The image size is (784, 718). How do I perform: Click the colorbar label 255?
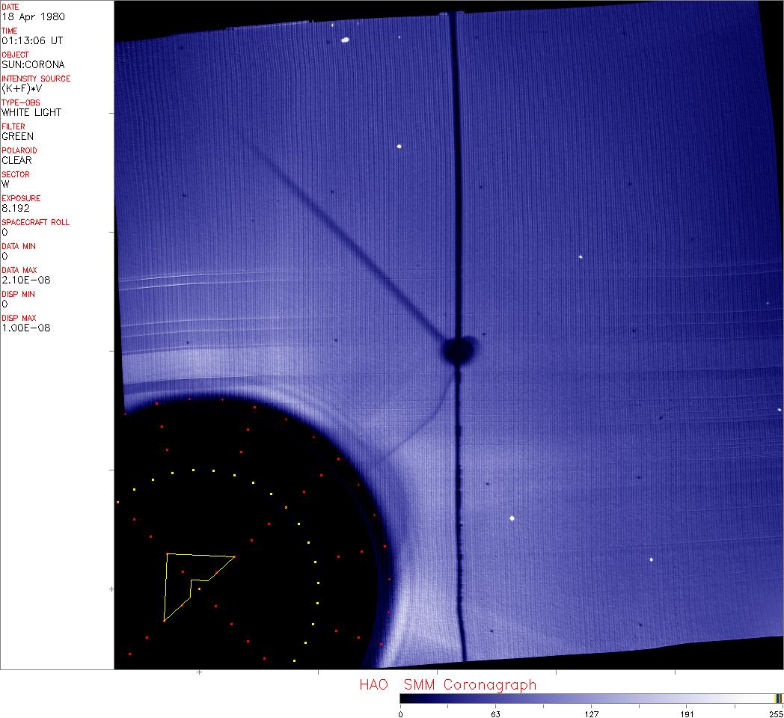point(777,714)
